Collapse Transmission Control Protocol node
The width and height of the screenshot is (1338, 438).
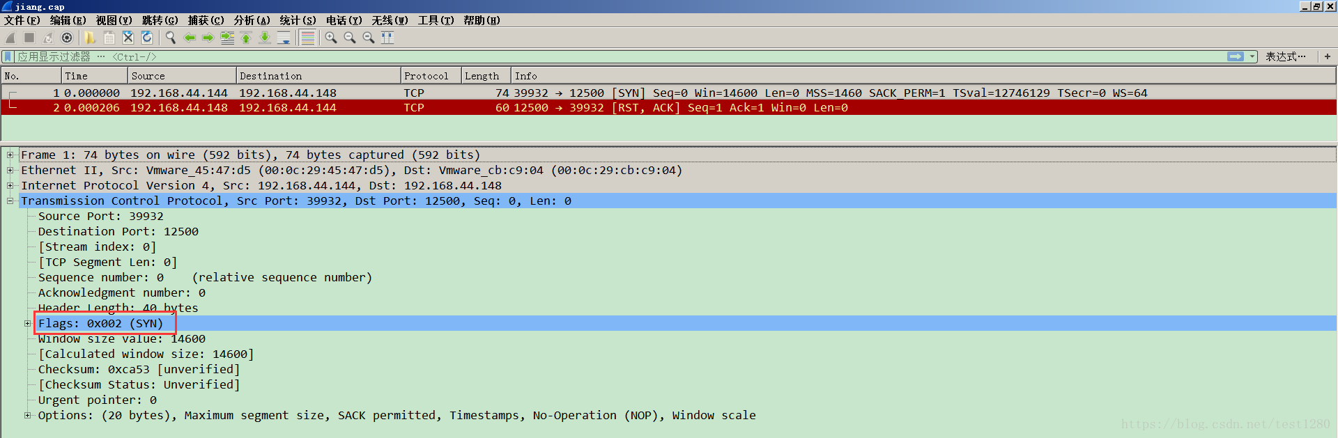10,201
